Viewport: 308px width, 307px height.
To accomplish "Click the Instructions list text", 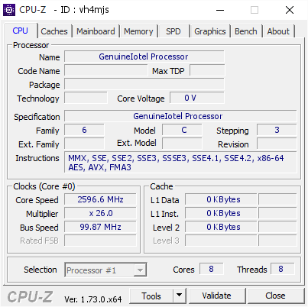I will point(180,163).
